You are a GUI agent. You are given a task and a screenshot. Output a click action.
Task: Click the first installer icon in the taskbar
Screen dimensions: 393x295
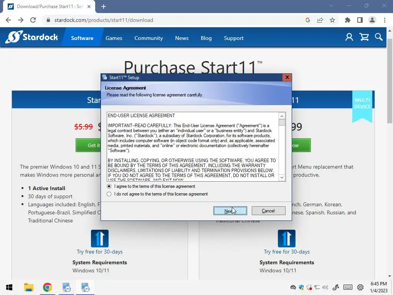coord(66,287)
